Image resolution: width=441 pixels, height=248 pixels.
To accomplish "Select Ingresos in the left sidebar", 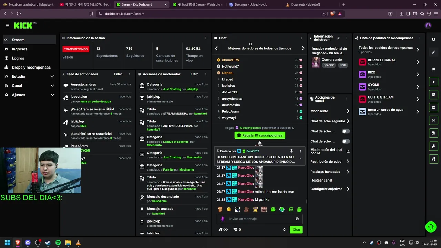I will [29, 49].
